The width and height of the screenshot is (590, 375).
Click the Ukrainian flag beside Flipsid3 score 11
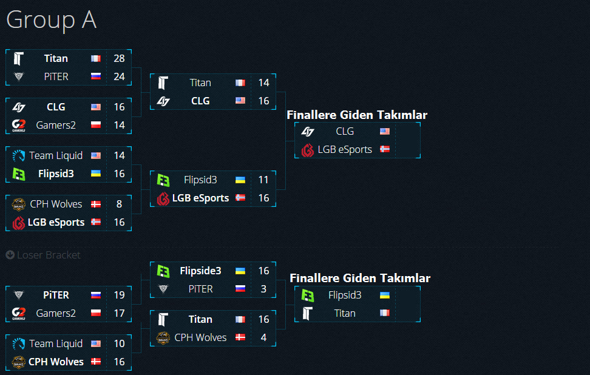(240, 180)
